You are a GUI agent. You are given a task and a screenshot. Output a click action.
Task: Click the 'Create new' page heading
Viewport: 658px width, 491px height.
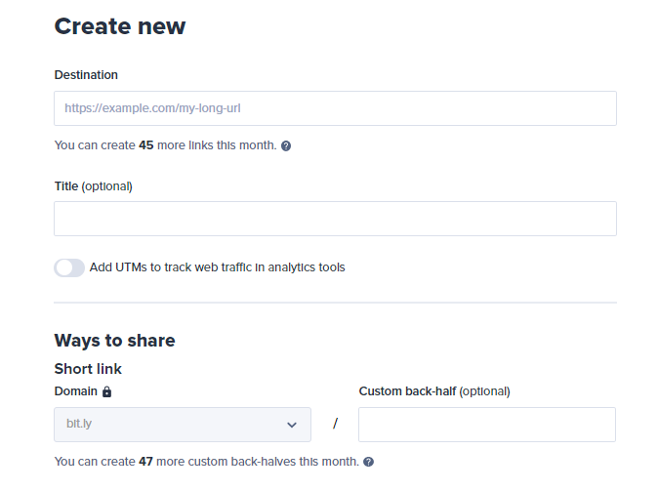[x=119, y=26]
